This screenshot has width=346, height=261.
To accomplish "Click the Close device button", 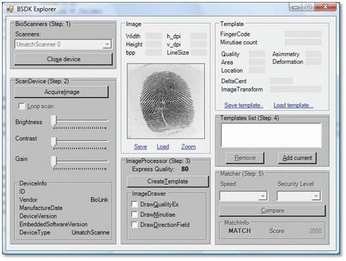I will click(64, 59).
